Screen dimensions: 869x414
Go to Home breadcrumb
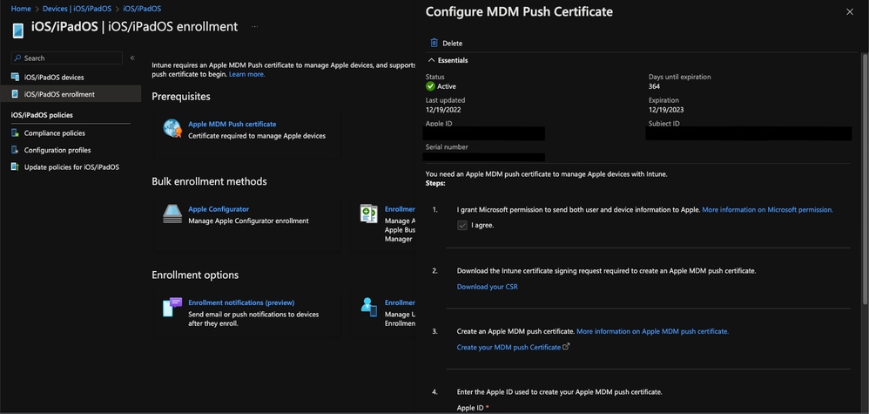click(21, 9)
